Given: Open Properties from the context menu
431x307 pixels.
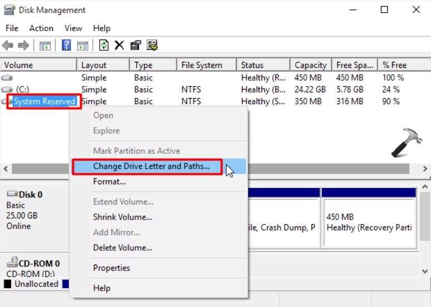Looking at the screenshot, I should coord(159,268).
